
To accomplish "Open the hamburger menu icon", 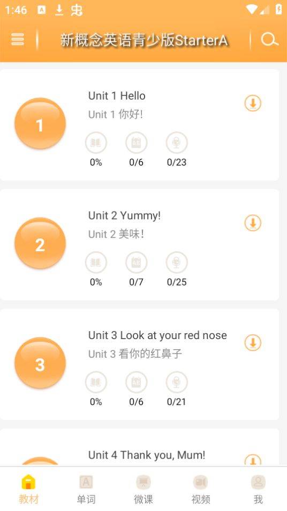I will [18, 40].
